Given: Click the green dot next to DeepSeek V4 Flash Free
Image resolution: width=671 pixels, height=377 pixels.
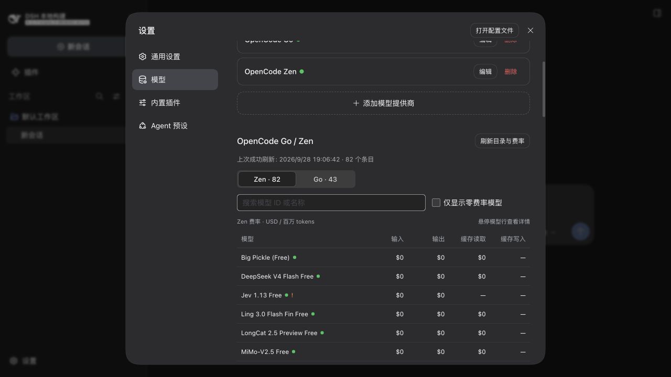Looking at the screenshot, I should [318, 276].
